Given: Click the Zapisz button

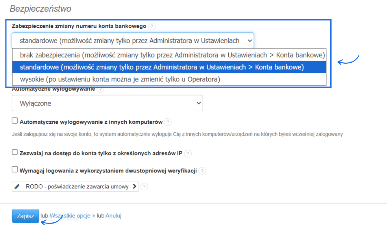Looking at the screenshot, I should [x=25, y=216].
